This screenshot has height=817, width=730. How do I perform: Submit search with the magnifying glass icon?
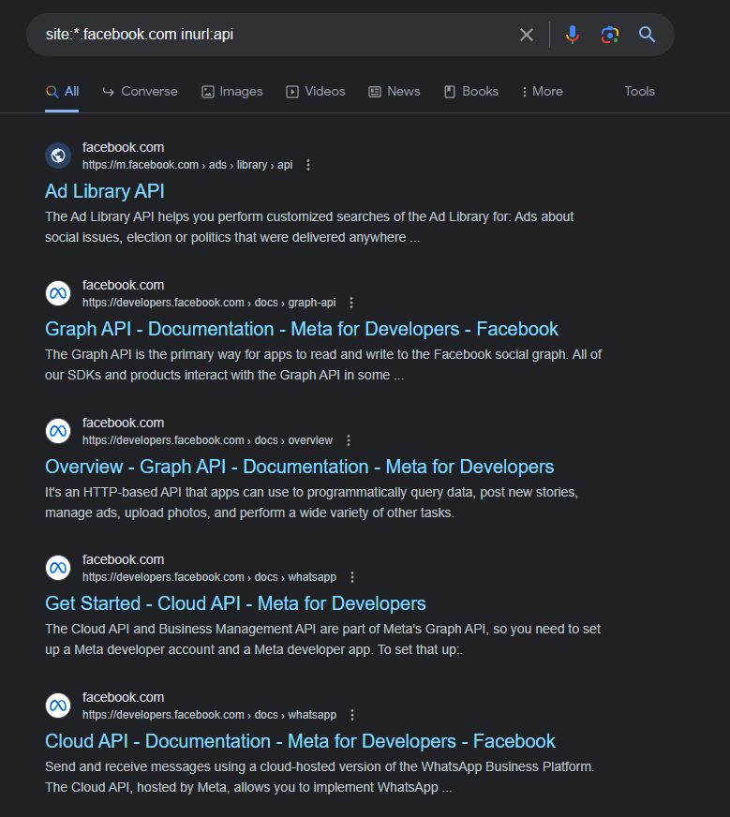point(647,35)
